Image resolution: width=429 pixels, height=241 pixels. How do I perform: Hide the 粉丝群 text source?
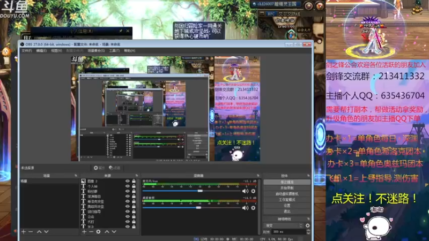(x=128, y=191)
